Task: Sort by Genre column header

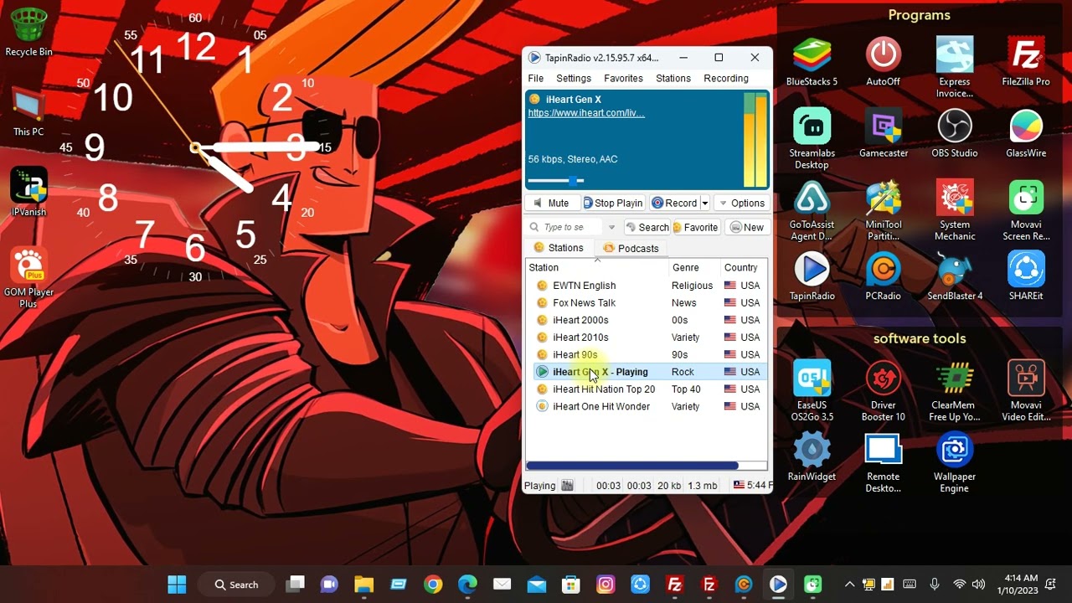Action: coord(694,268)
